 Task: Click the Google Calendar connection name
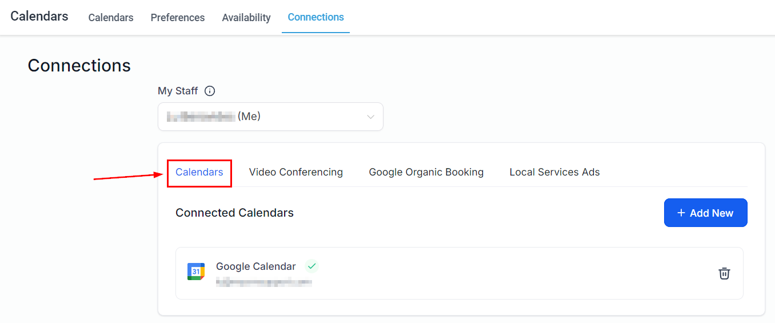click(256, 266)
